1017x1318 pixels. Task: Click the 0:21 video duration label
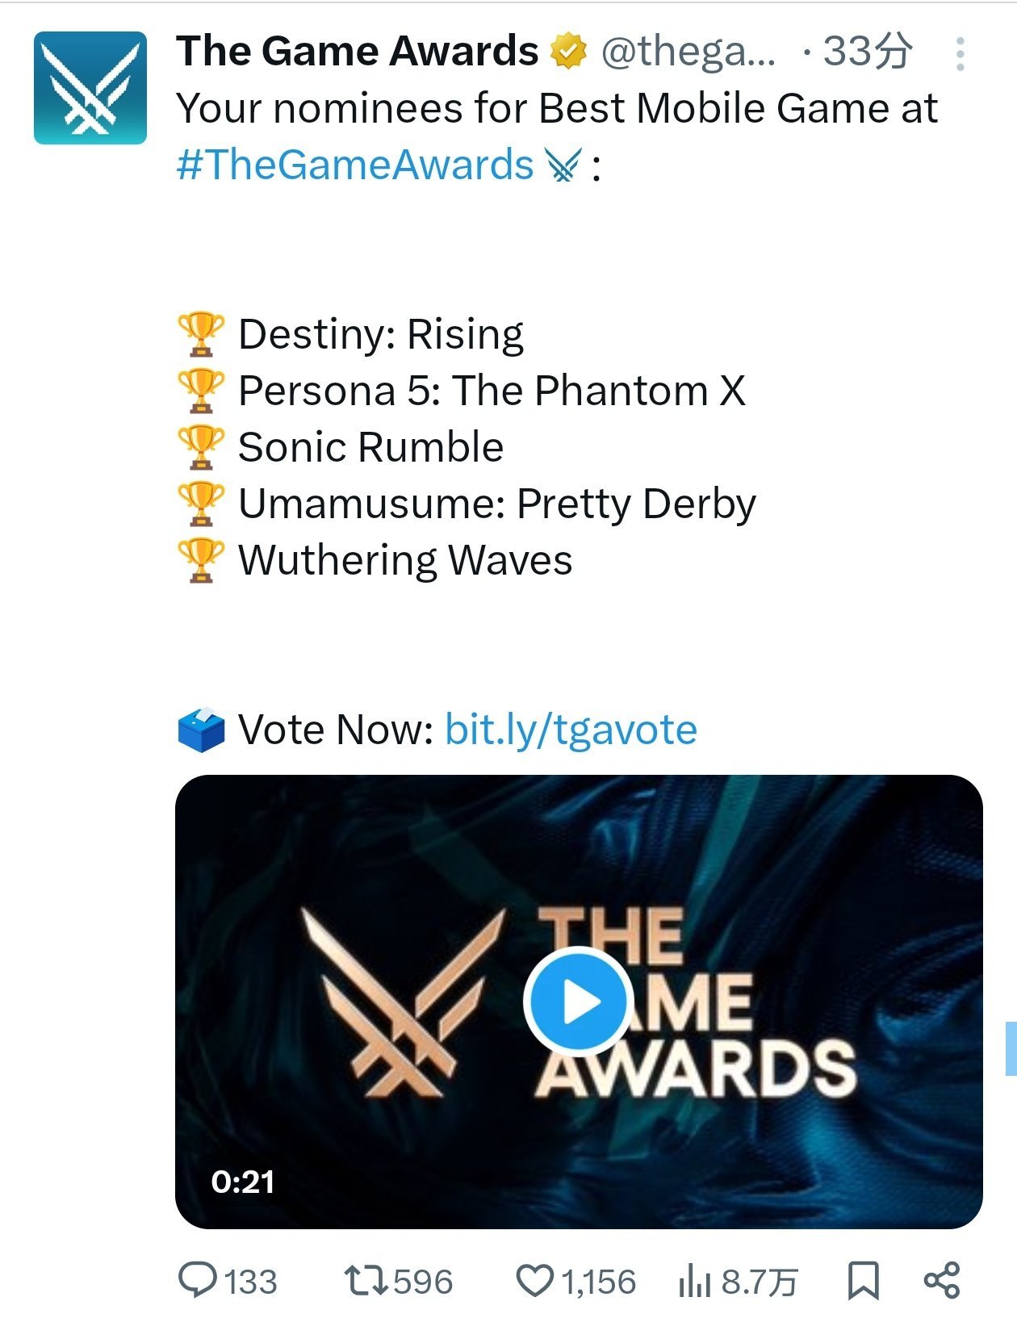[x=243, y=1182]
